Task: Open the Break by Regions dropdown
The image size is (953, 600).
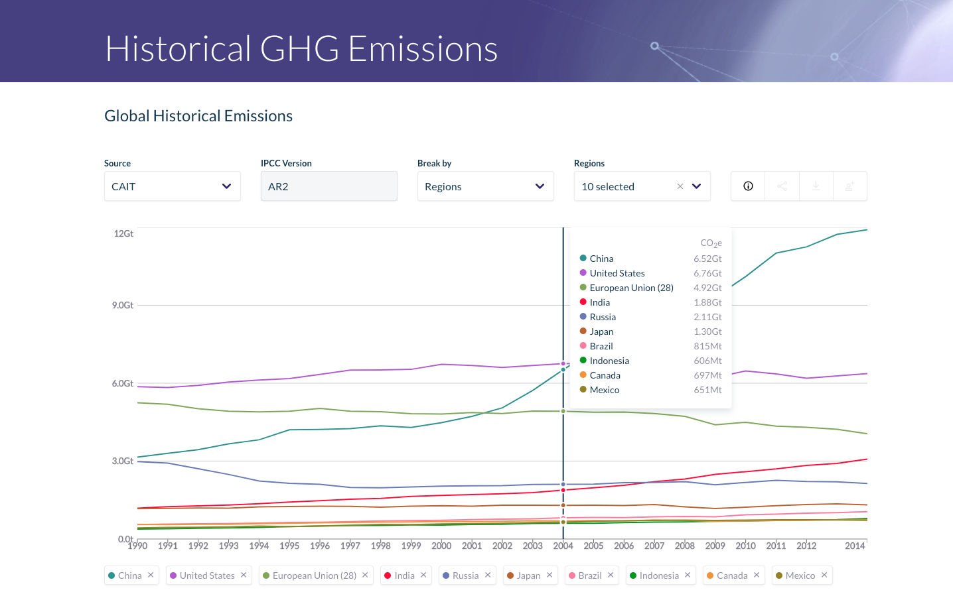Action: coord(485,186)
